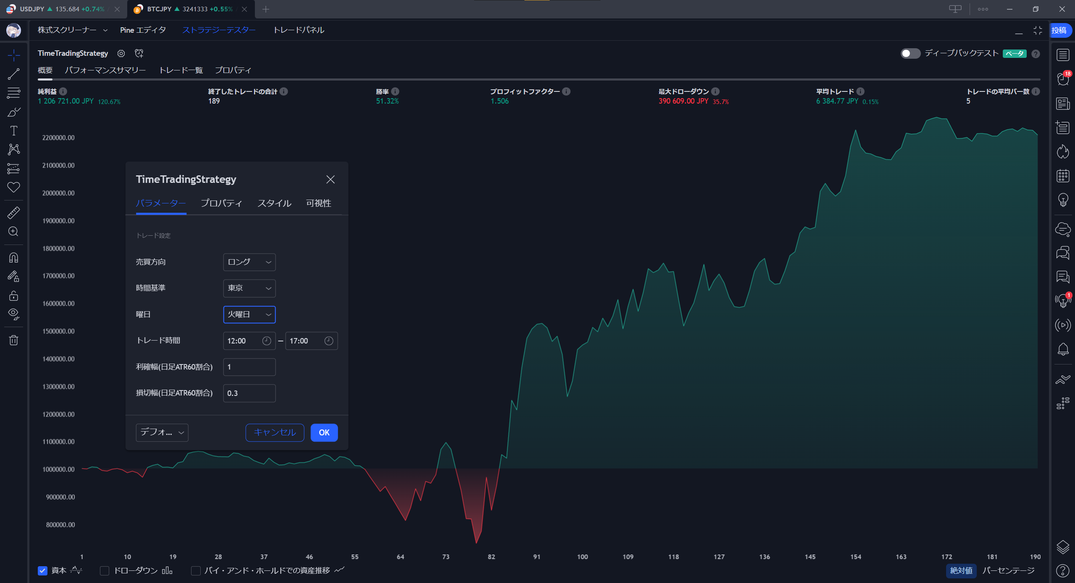Open the calendar panel in right sidebar
Viewport: 1075px width, 583px height.
click(x=1063, y=176)
